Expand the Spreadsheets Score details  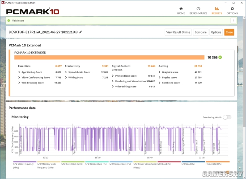[x=86, y=72]
